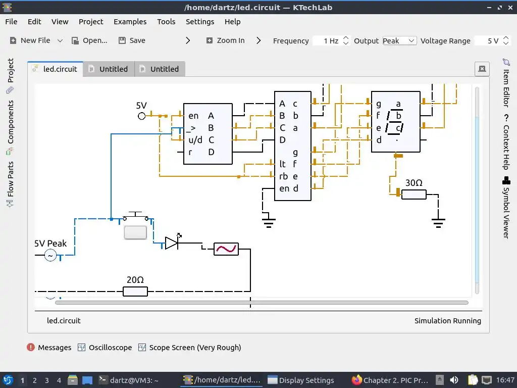Select the LED diode symbol
Viewport: 517px width, 388px height.
tap(172, 243)
